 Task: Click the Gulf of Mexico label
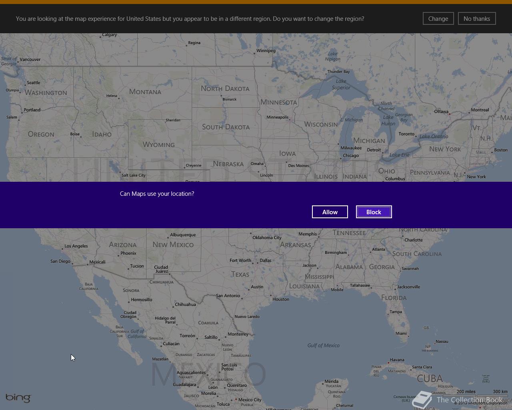(323, 345)
